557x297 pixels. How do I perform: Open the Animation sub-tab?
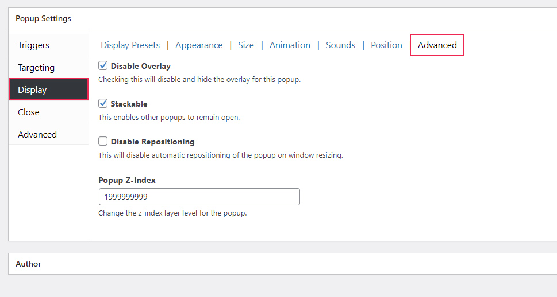(290, 45)
